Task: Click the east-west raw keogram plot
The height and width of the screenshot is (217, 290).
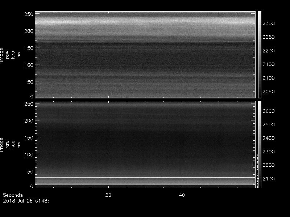Action: point(145,144)
